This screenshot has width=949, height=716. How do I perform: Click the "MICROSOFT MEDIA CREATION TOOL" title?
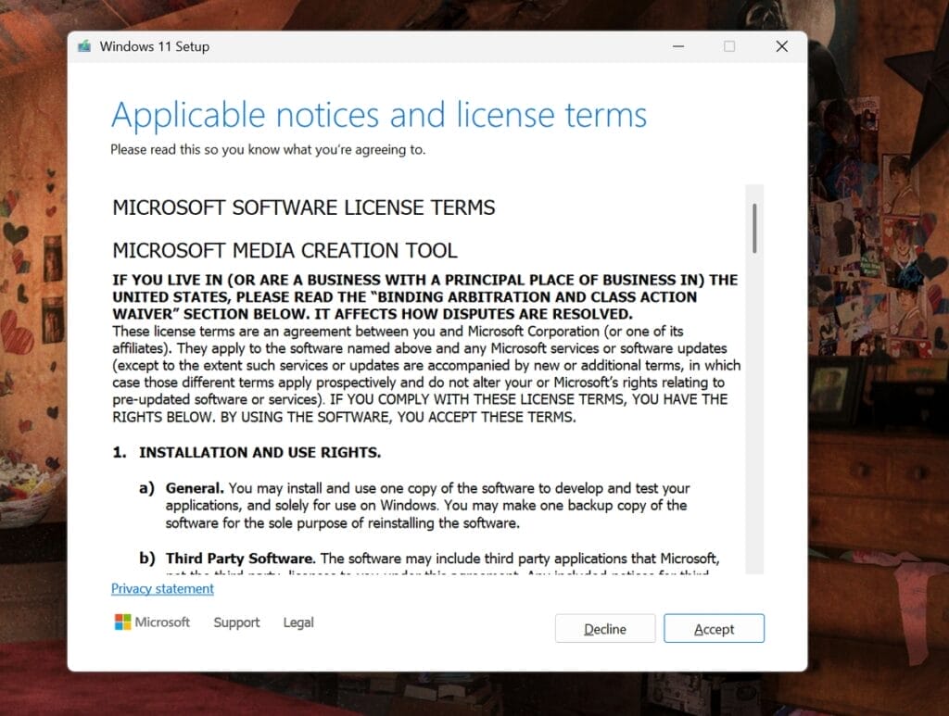285,251
